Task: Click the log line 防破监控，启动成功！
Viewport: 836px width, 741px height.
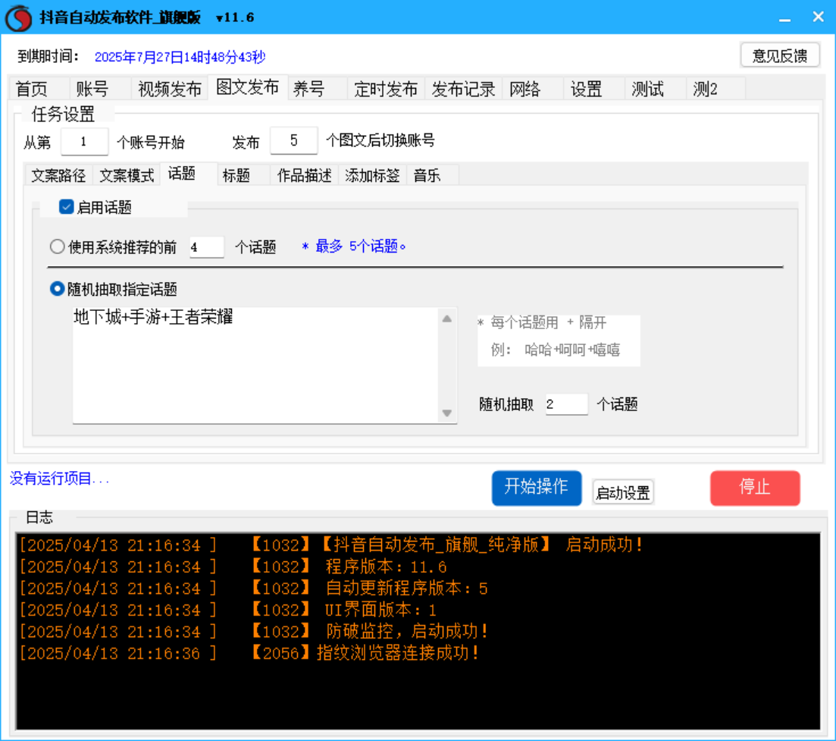Action: point(254,632)
